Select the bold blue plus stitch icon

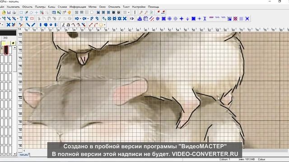coord(182,18)
